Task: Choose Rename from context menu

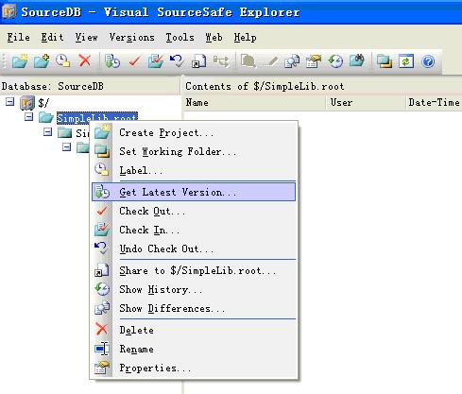Action: pos(194,349)
